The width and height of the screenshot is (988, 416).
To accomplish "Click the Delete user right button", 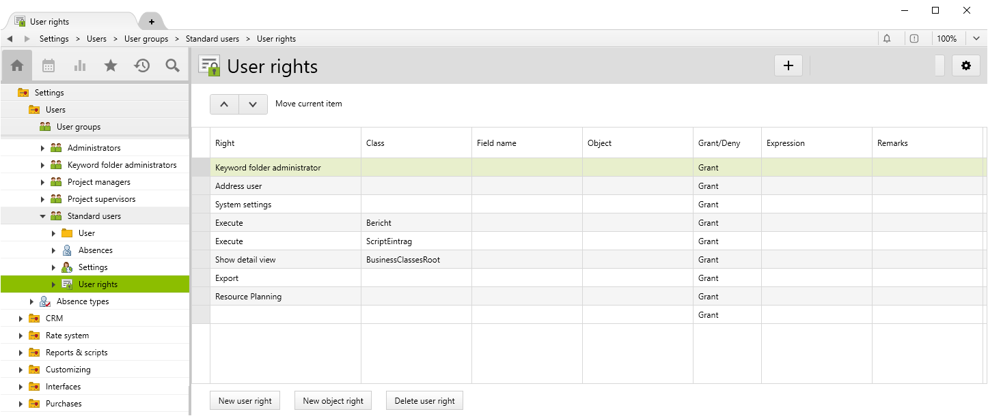I will [x=424, y=401].
